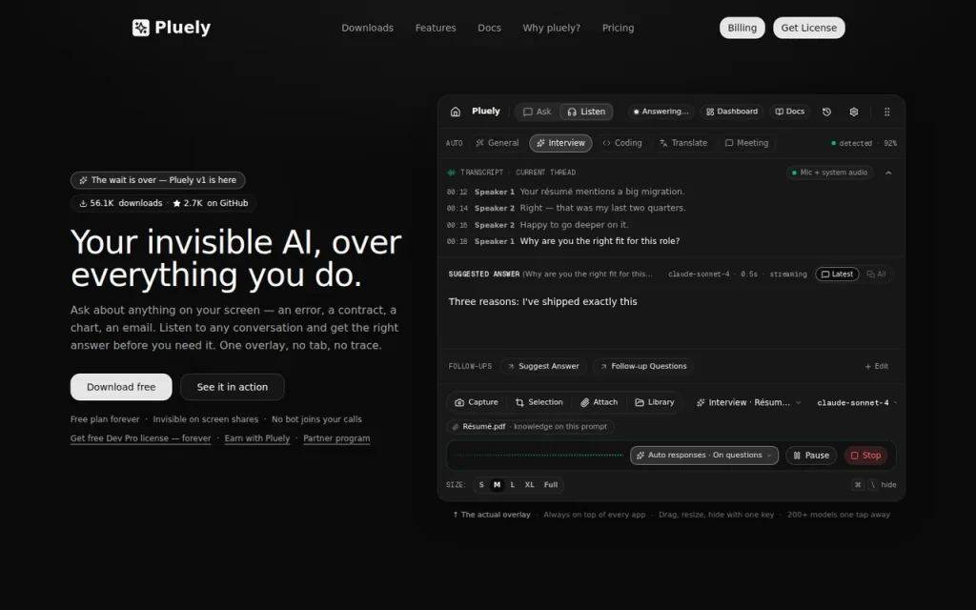Click the Capture camera button
Image resolution: width=976 pixels, height=610 pixels.
(x=477, y=402)
